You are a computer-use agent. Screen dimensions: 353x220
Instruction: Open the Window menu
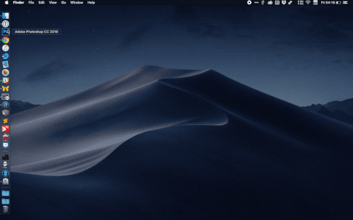pyautogui.click(x=76, y=2)
